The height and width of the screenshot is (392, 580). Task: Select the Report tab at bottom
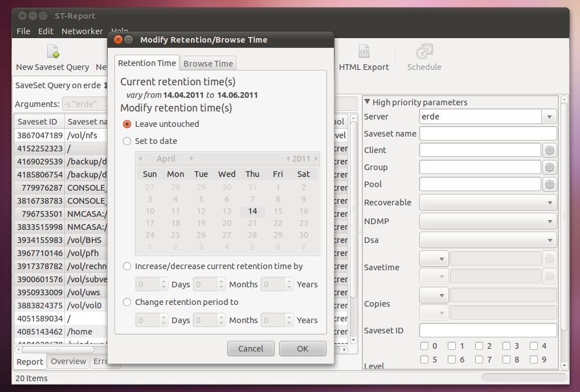pos(30,362)
